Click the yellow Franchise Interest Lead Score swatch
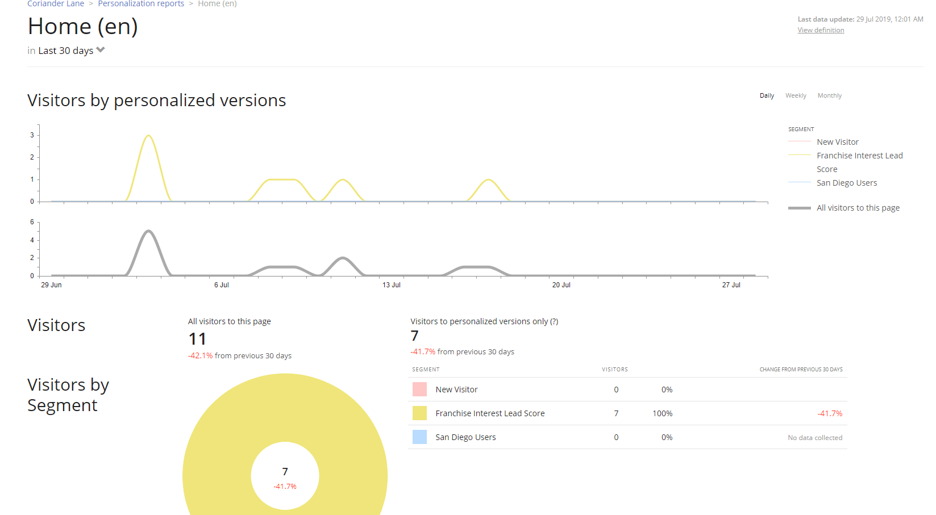This screenshot has height=515, width=936. pyautogui.click(x=419, y=413)
